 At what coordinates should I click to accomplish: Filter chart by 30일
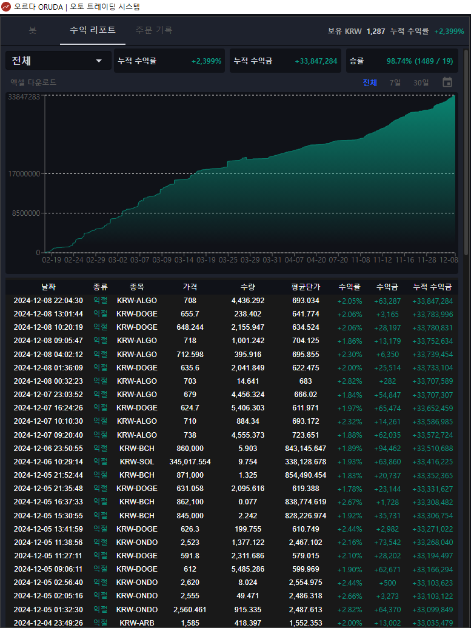click(x=421, y=82)
